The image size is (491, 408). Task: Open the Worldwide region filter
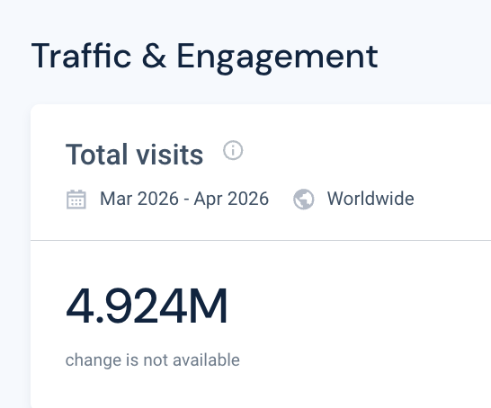click(x=370, y=199)
